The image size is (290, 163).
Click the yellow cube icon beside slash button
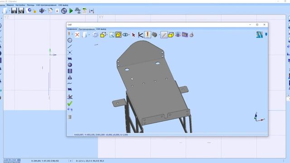pyautogui.click(x=171, y=35)
